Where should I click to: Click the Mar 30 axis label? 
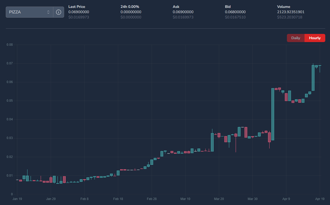(252, 199)
